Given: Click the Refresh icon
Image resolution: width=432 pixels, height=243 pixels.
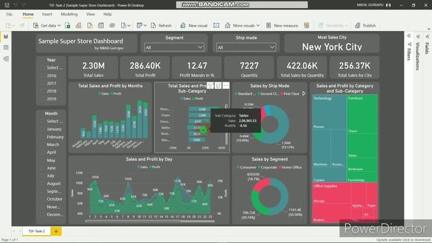Looking at the screenshot, I should point(153,26).
